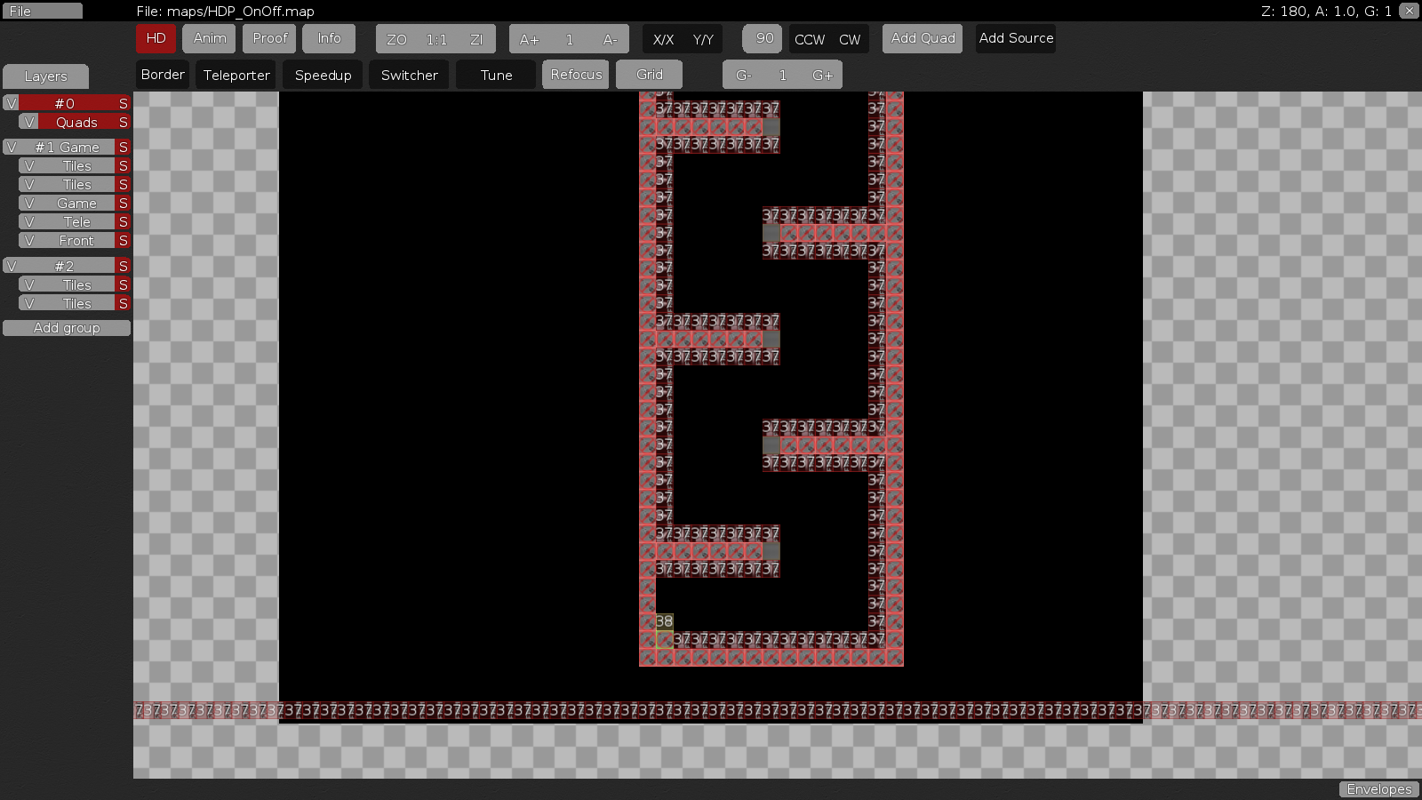Toggle the Grid display button

pyautogui.click(x=649, y=75)
